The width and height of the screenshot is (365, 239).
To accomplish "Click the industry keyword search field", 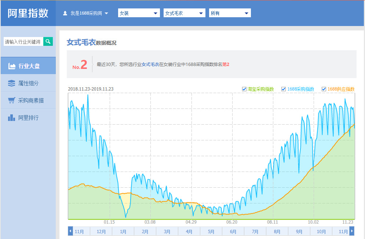I will (x=23, y=41).
